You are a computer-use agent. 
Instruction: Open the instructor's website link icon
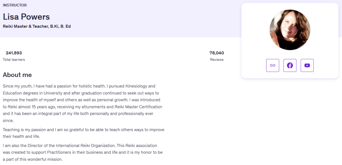click(x=273, y=65)
